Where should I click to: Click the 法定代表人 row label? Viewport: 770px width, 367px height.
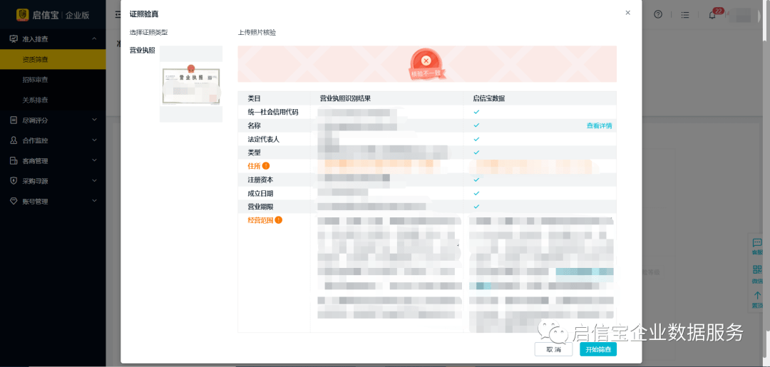[x=264, y=139]
